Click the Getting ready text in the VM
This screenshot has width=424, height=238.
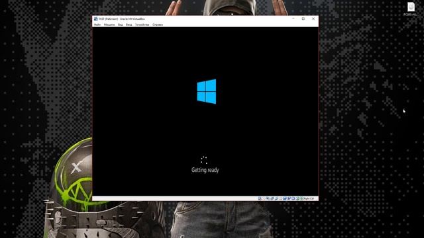click(x=205, y=170)
